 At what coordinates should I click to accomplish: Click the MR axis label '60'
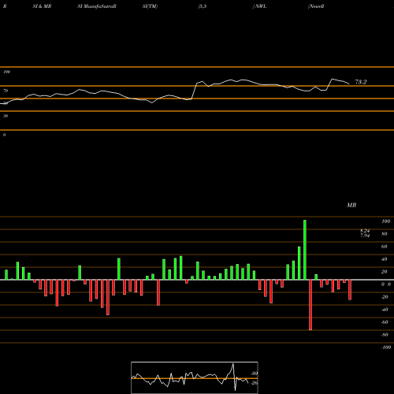coord(385,247)
